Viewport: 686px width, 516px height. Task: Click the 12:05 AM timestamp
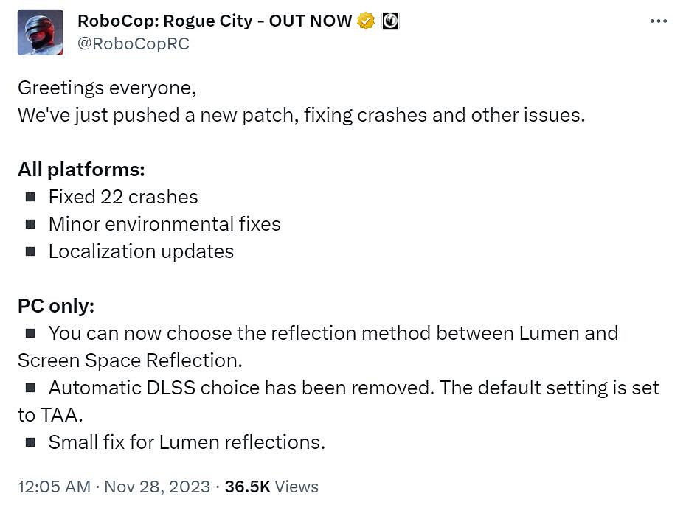point(54,487)
